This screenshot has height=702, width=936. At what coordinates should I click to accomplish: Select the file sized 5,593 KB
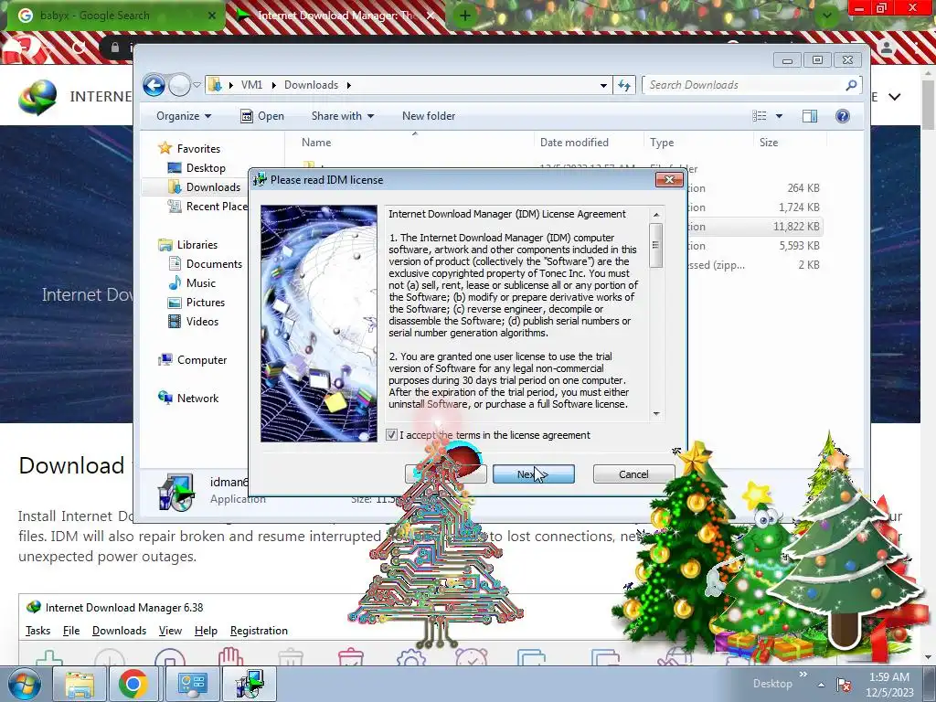[x=755, y=245]
